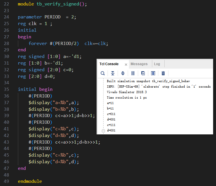The height and width of the screenshot is (186, 216).
Task: Pause console output with the pause icon
Action: tap(133, 73)
